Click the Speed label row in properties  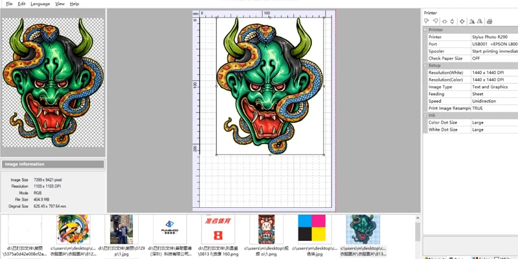tap(449, 101)
